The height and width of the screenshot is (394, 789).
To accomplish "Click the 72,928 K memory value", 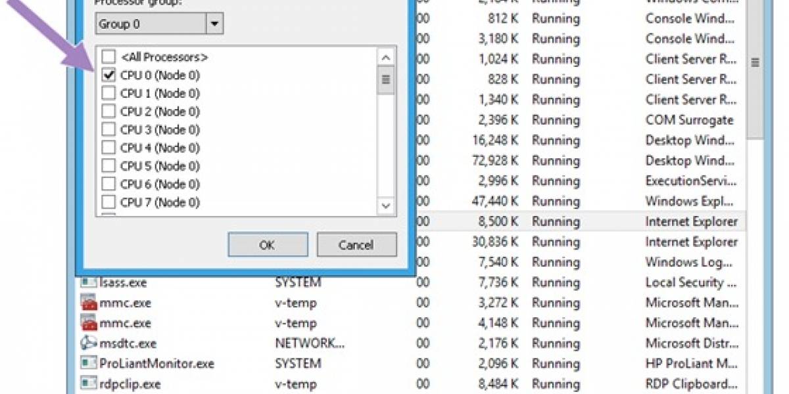I will point(495,160).
